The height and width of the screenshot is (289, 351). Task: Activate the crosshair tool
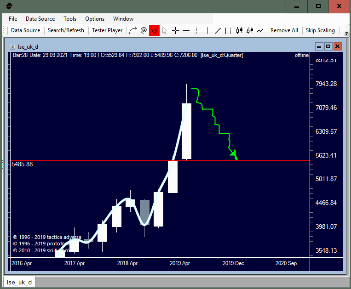coord(175,30)
